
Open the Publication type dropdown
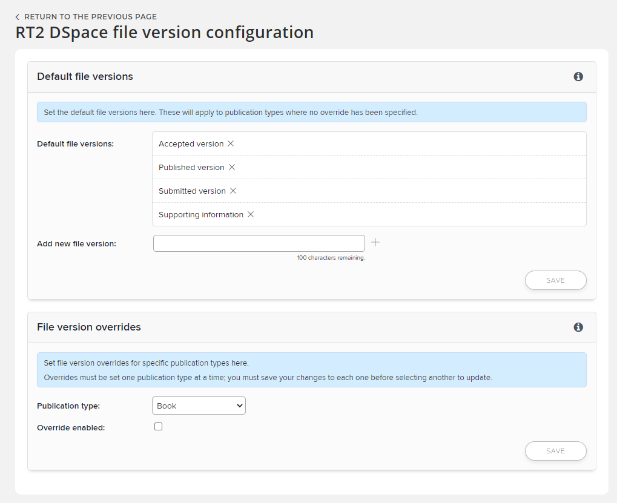click(199, 406)
